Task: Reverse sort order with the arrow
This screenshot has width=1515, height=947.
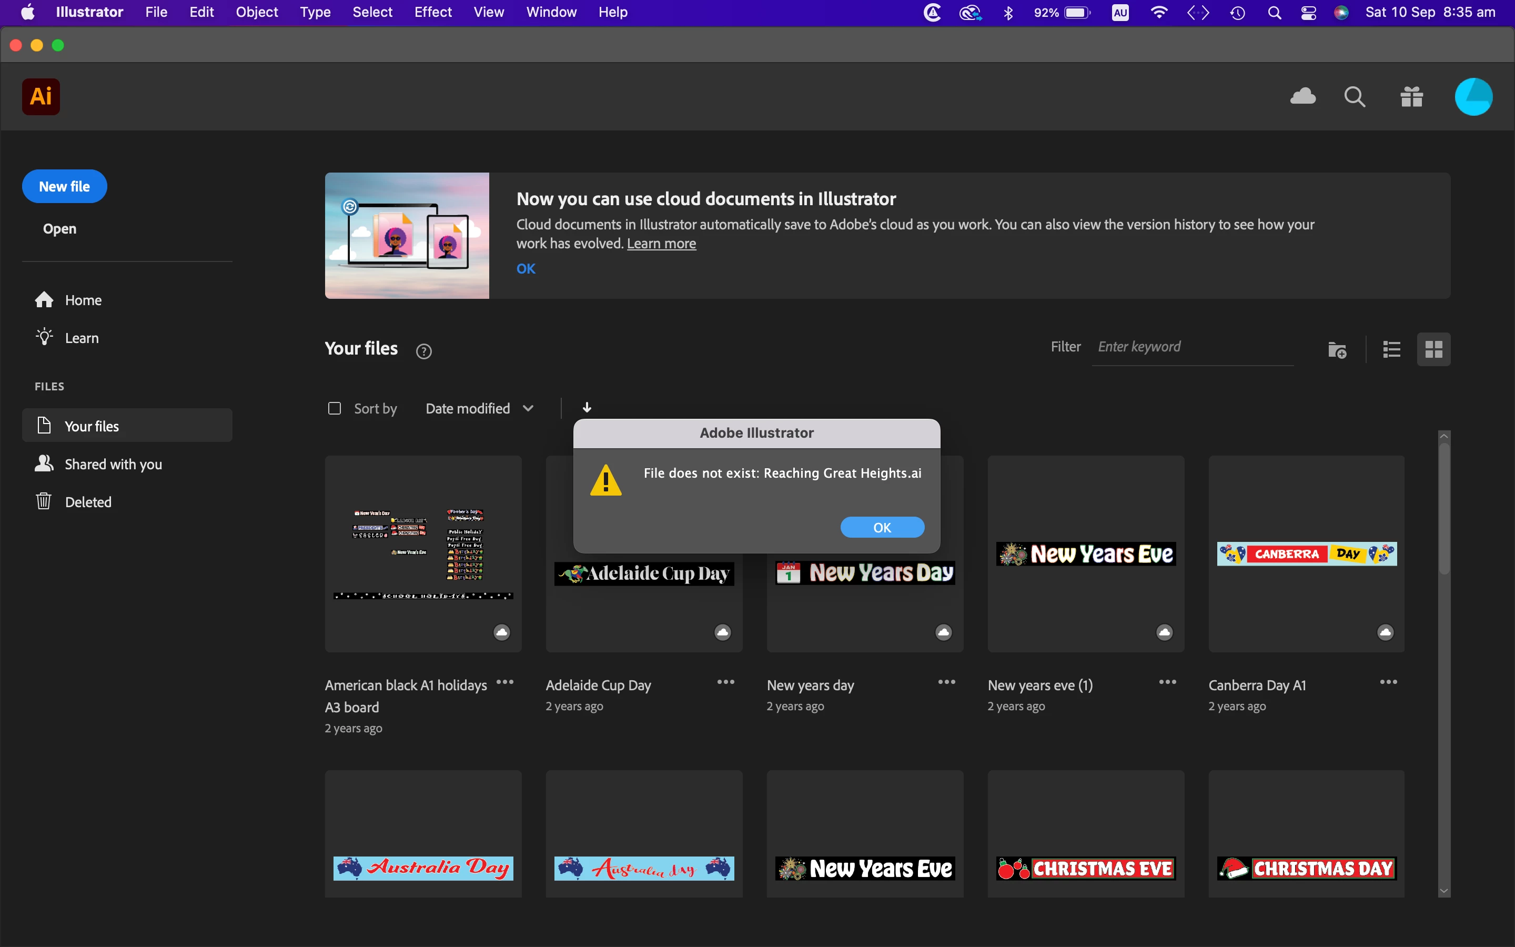Action: 587,408
